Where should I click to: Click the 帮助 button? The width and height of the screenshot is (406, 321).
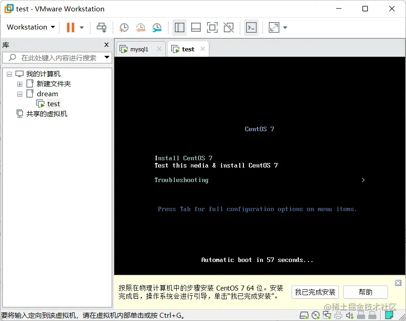click(365, 292)
